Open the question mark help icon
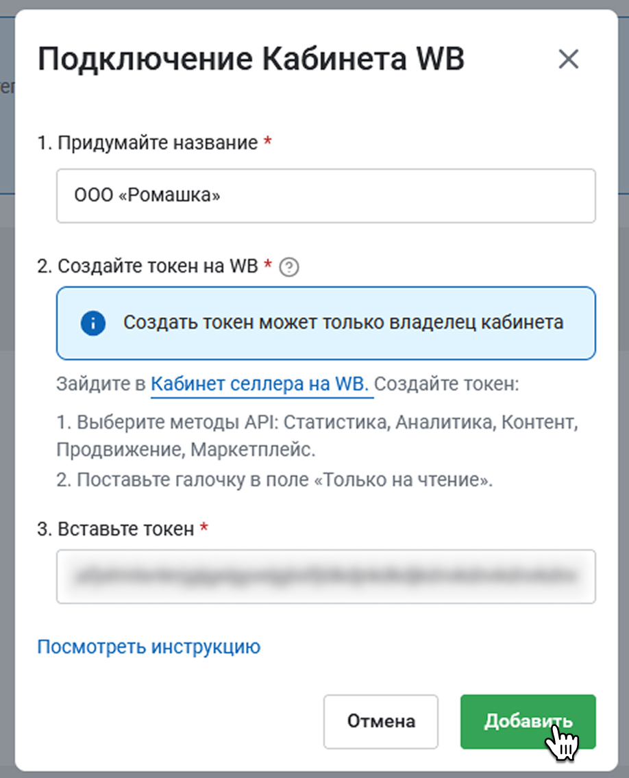The image size is (629, 778). 289,267
